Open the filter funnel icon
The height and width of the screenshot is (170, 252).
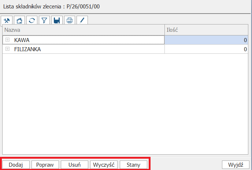[44, 20]
